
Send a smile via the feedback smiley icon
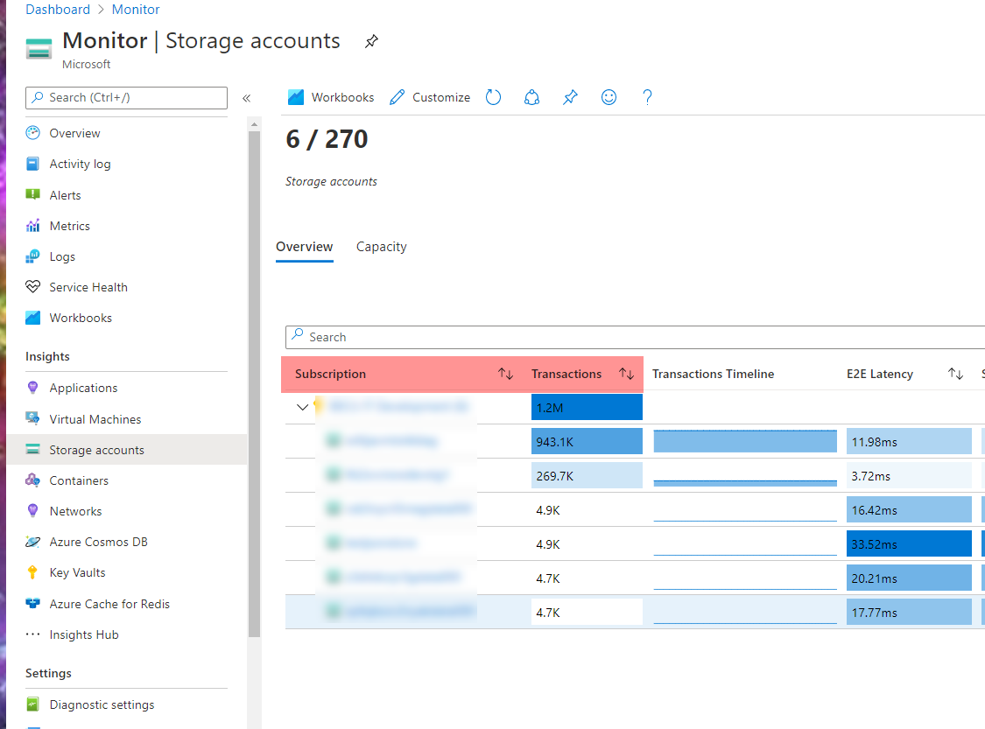609,97
